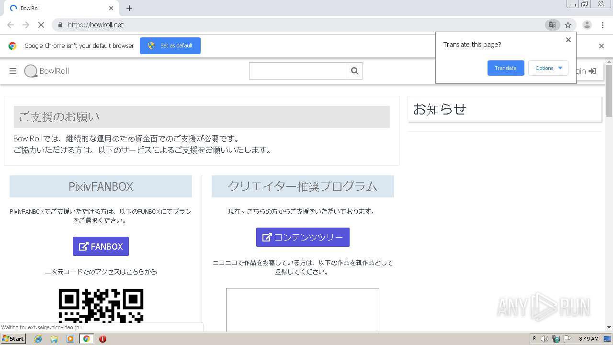Click the page vertical scrollbar thumb

pos(609,91)
